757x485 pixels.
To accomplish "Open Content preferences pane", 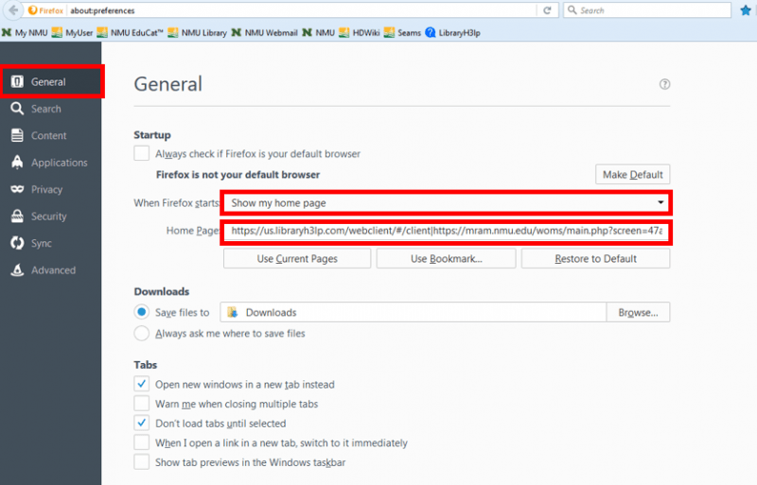I will tap(51, 135).
